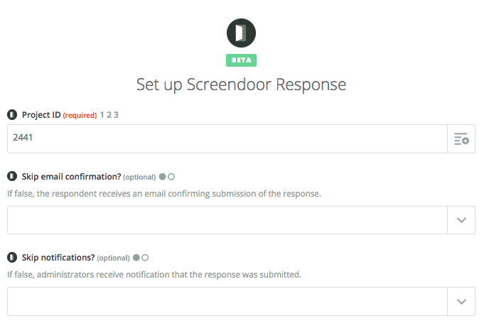
Task: Click Screendoor icon beside Skip notifications
Action: coord(12,257)
